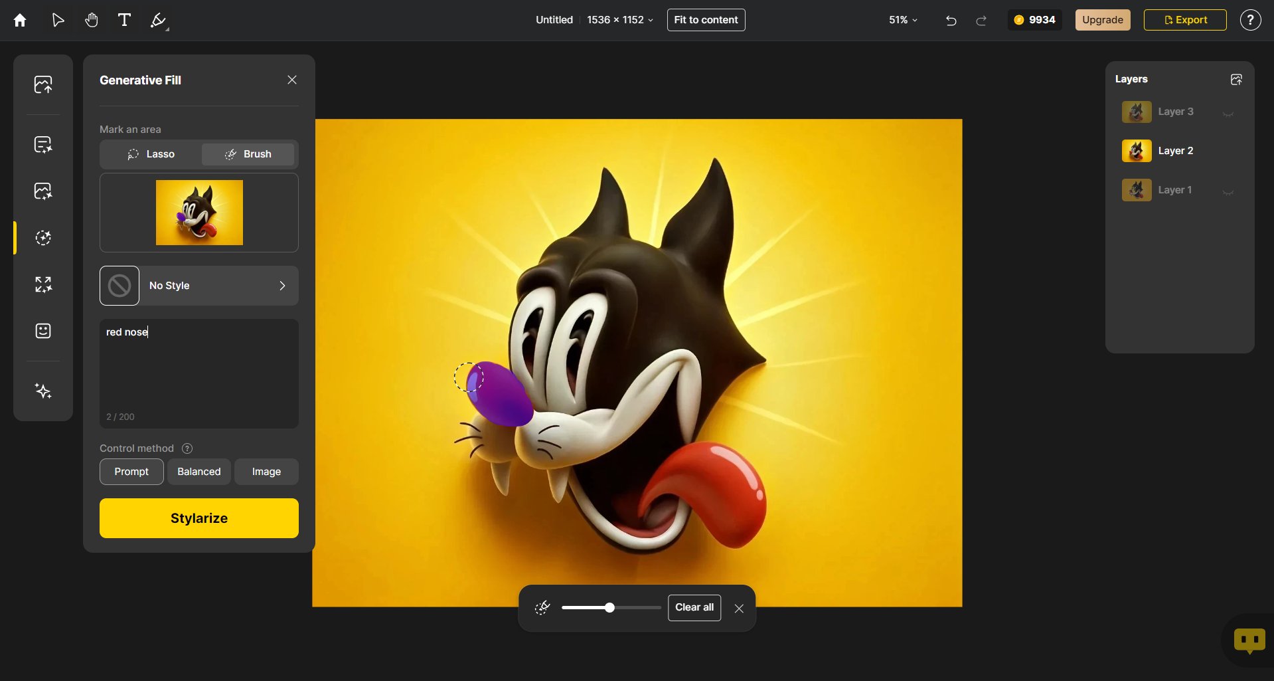Select the pointer selection tool
The height and width of the screenshot is (681, 1274).
tap(58, 20)
